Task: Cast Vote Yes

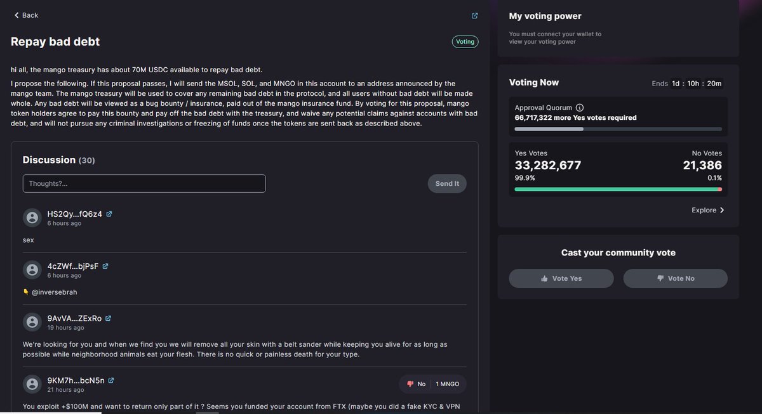Action: 561,278
